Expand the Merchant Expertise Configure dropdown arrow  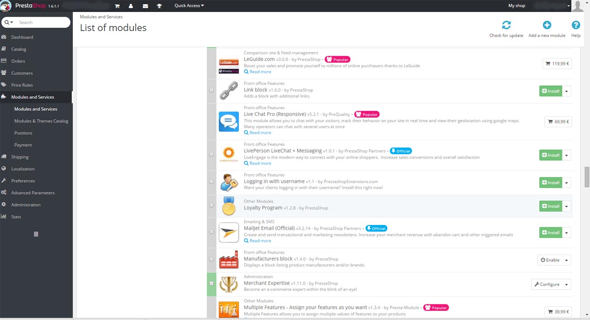pos(566,284)
